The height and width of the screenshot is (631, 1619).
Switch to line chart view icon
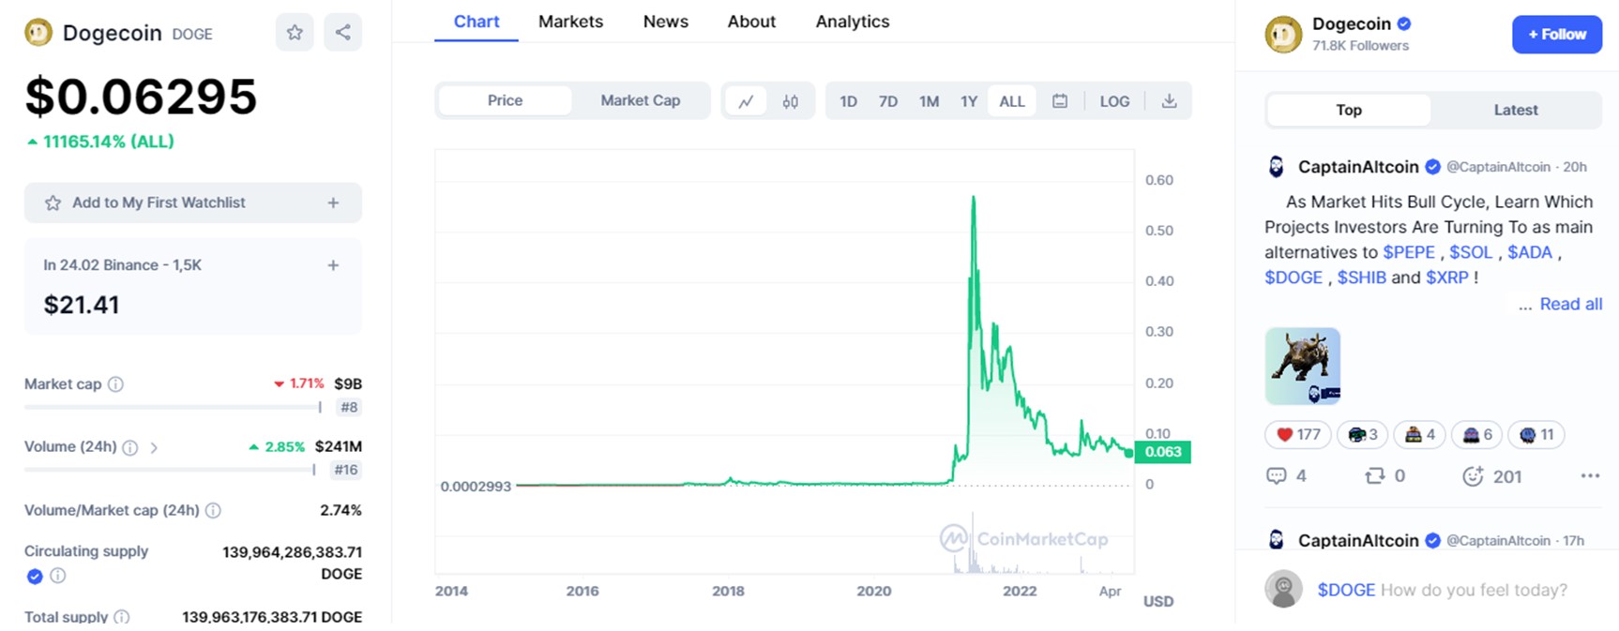point(746,101)
